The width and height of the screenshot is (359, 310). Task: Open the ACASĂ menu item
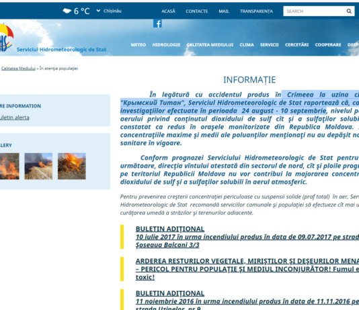168,11
